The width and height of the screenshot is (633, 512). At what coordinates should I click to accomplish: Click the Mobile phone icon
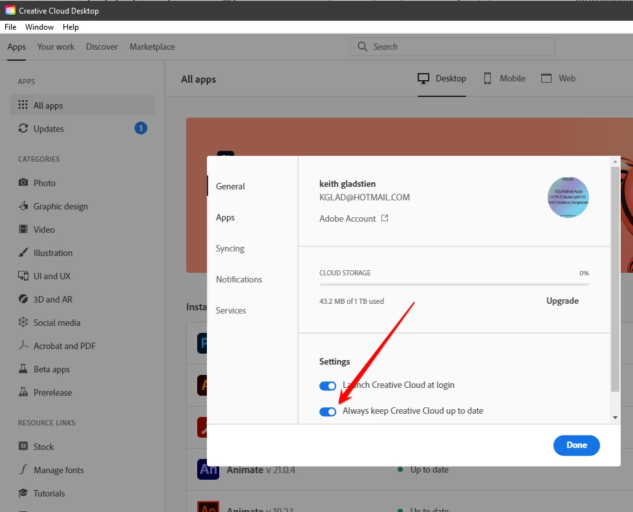(x=488, y=78)
